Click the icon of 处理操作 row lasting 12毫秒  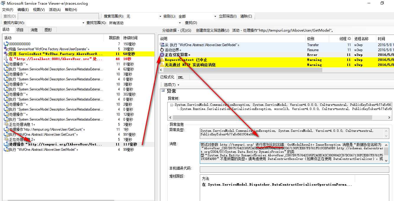coord(6,114)
